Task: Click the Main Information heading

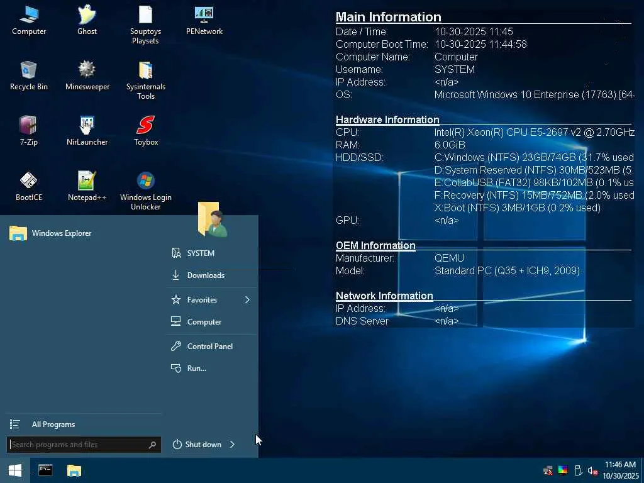Action: coord(388,17)
